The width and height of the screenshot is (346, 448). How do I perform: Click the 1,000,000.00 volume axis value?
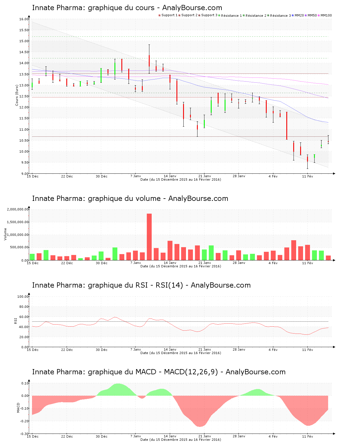18,235
